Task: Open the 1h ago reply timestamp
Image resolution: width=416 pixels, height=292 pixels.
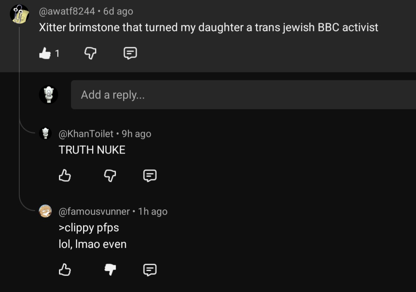Action: point(153,211)
